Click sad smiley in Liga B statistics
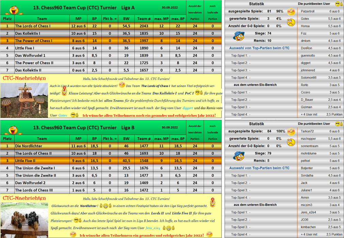This screenshot has height=238, width=344. click(291, 142)
